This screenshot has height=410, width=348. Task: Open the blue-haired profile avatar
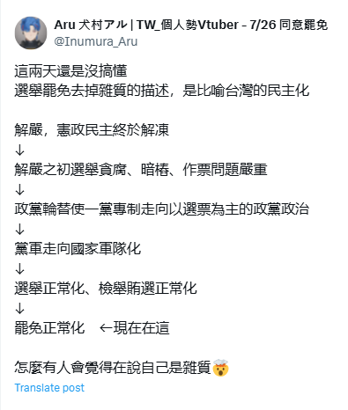[x=31, y=33]
